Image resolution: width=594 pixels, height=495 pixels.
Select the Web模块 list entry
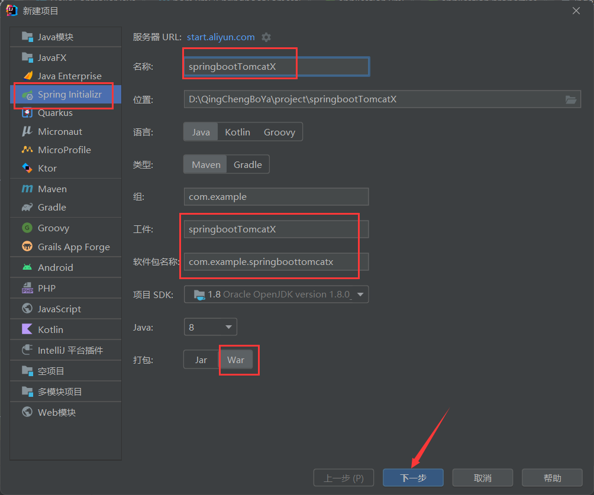(66, 412)
